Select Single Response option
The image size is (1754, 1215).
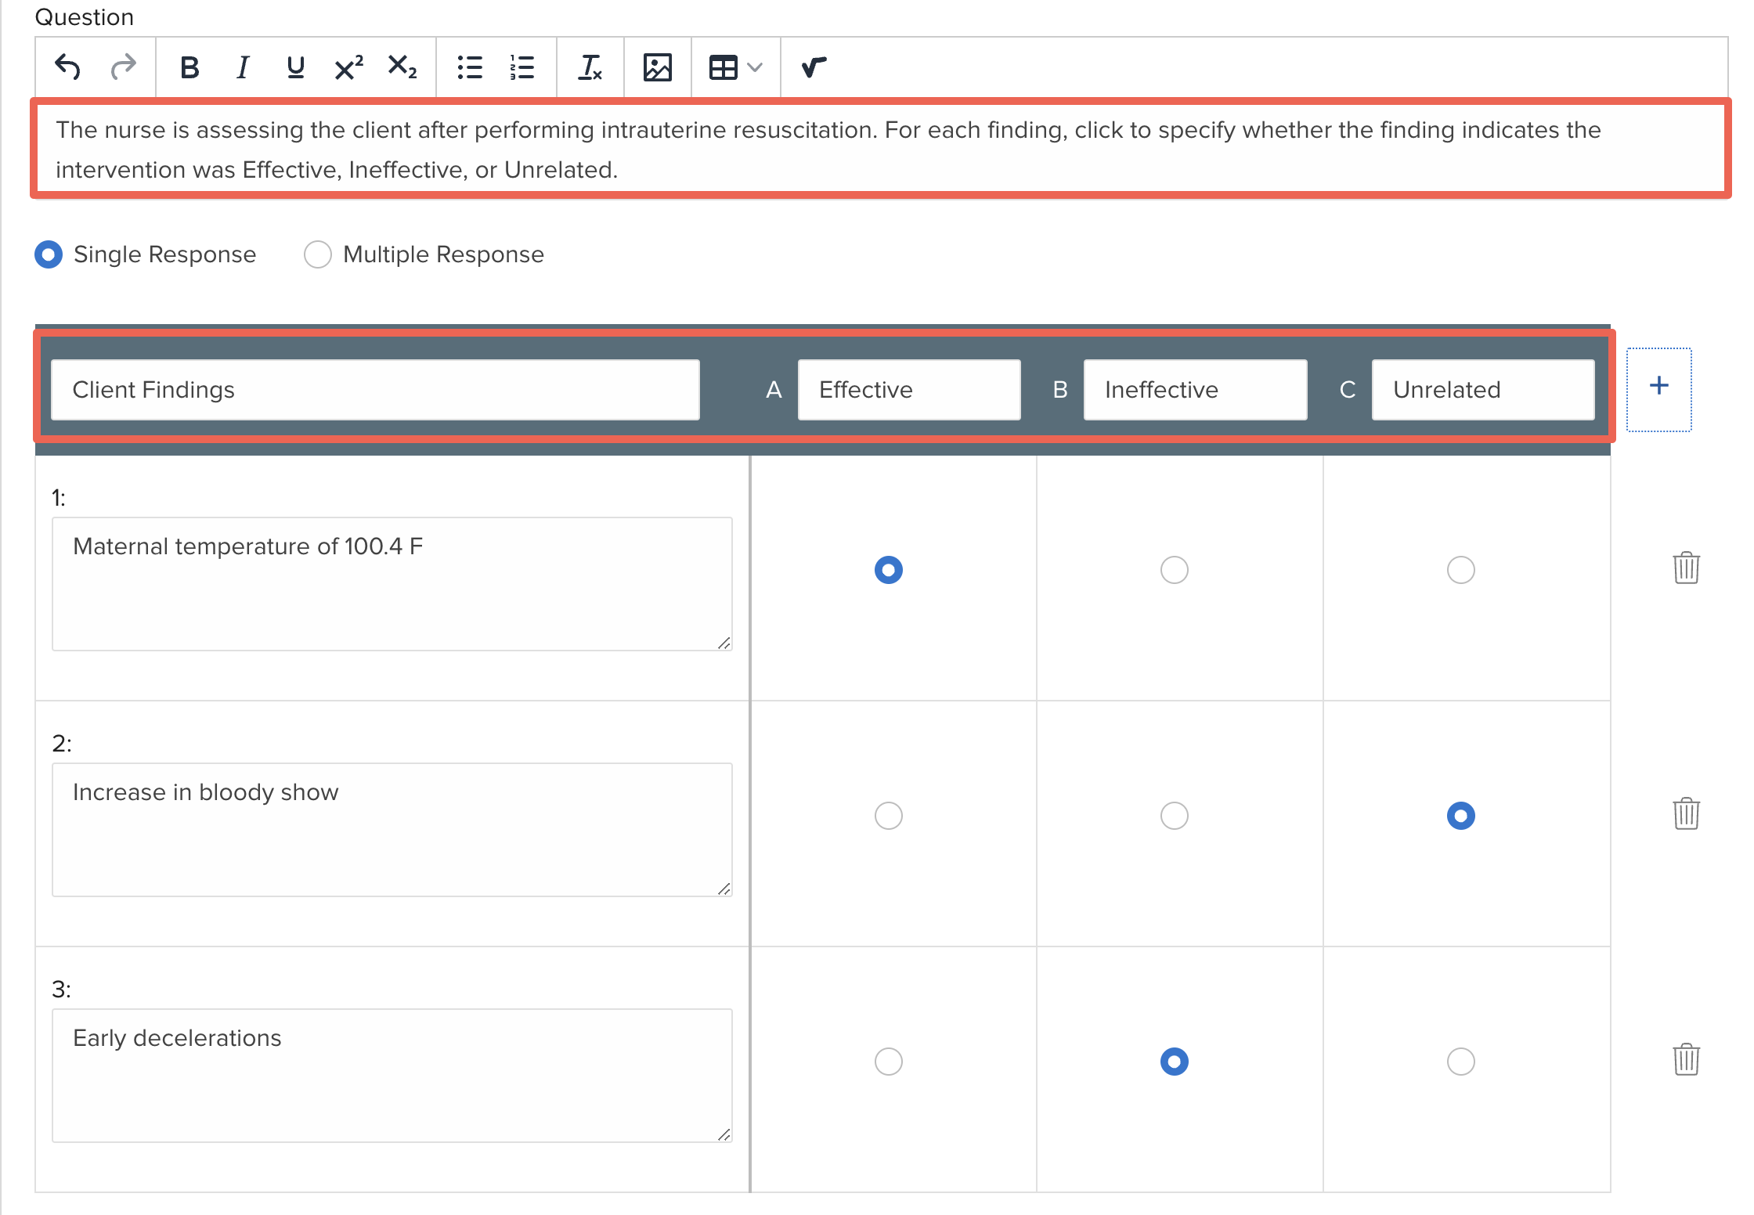tap(49, 254)
